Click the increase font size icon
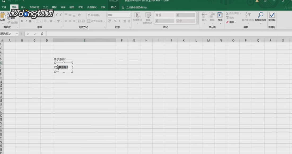Image resolution: width=292 pixels, height=154 pixels. [x=56, y=15]
